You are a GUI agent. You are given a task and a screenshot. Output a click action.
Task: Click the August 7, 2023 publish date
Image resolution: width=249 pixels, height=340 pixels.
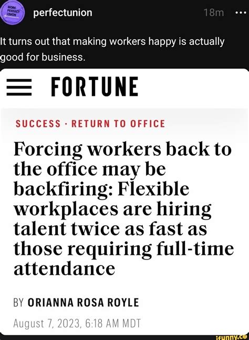[77, 323]
